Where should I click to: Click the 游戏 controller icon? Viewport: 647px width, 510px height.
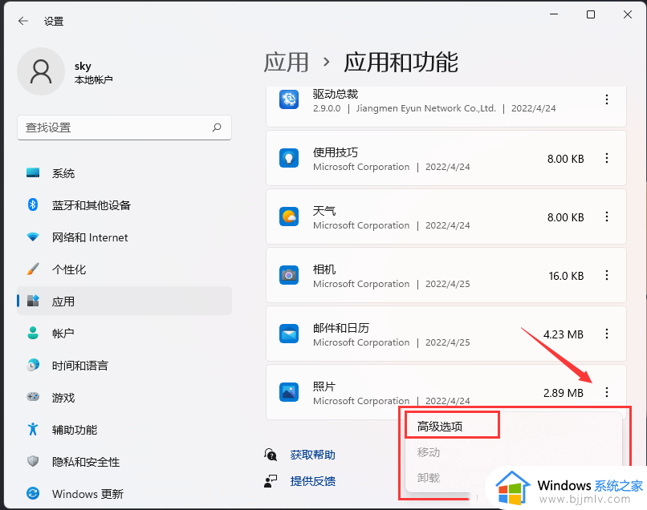point(33,397)
